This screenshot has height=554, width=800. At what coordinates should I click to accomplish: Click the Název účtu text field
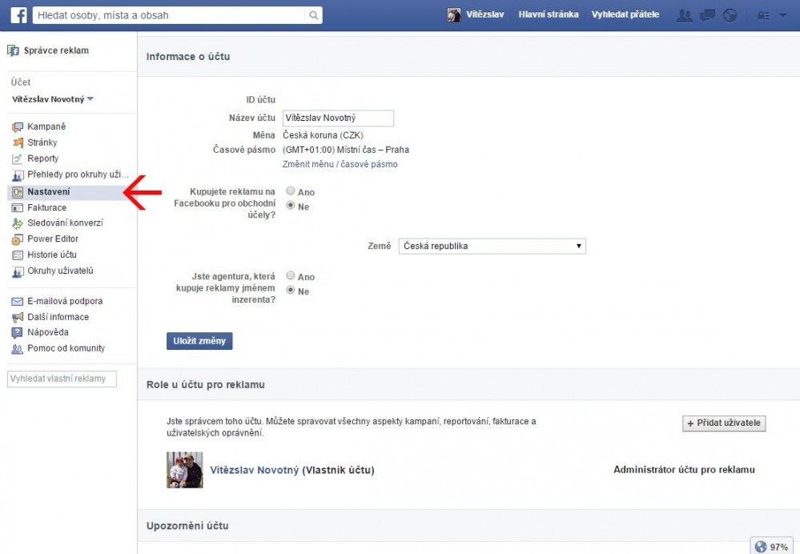(338, 118)
